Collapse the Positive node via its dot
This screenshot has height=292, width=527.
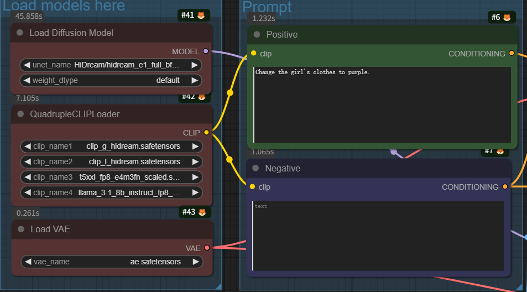[x=257, y=34]
